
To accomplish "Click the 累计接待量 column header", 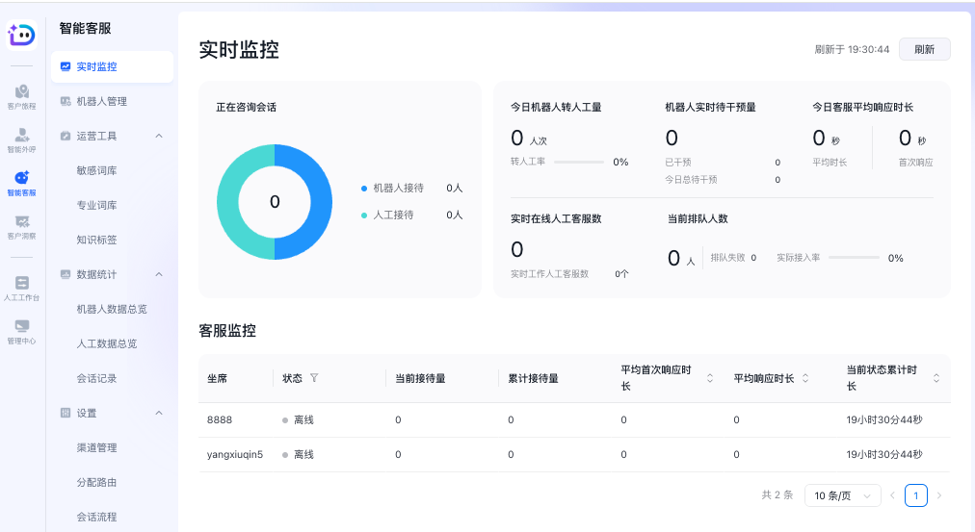I will point(533,378).
